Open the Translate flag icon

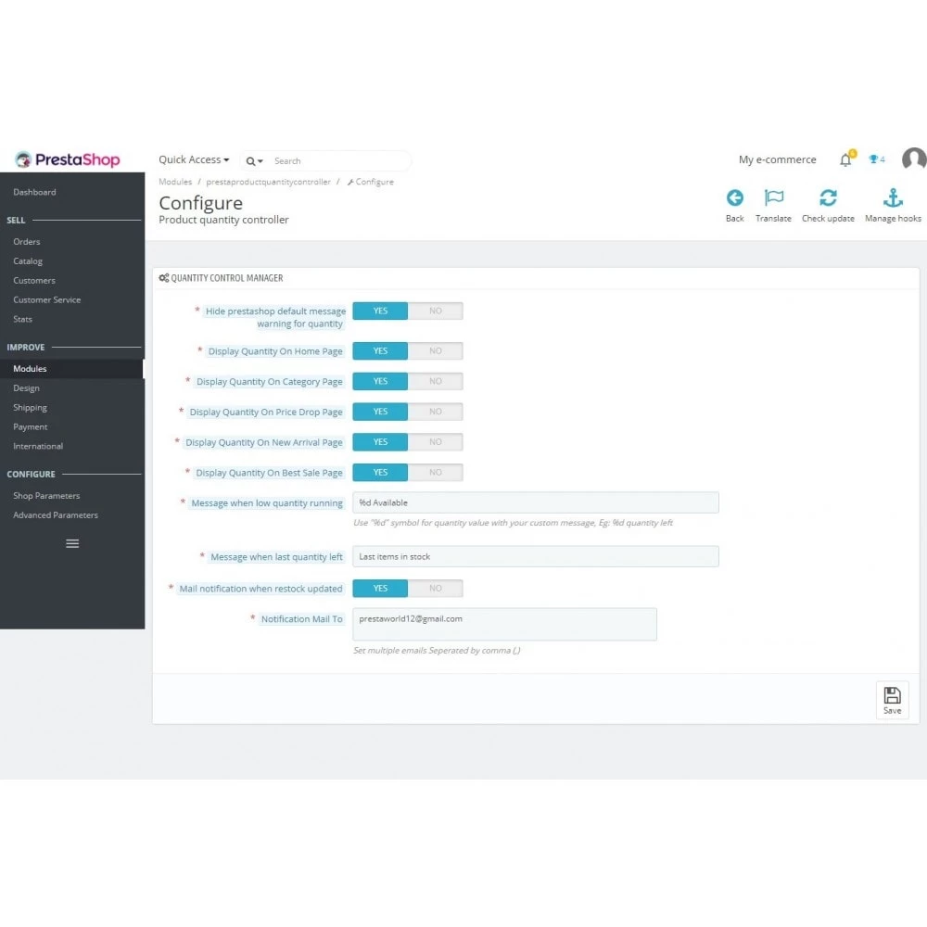click(773, 197)
